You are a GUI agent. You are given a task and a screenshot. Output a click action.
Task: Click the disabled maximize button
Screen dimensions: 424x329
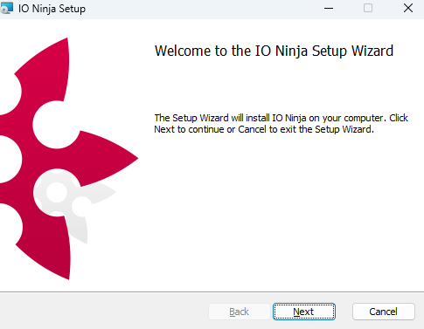coord(368,8)
